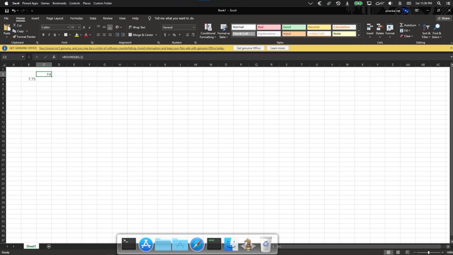Viewport: 453px width, 255px height.
Task: Decrease font size with small A
Action: pyautogui.click(x=89, y=27)
